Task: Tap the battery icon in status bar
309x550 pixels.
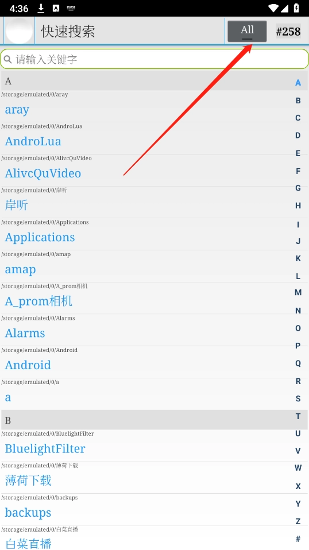Action: tap(296, 9)
